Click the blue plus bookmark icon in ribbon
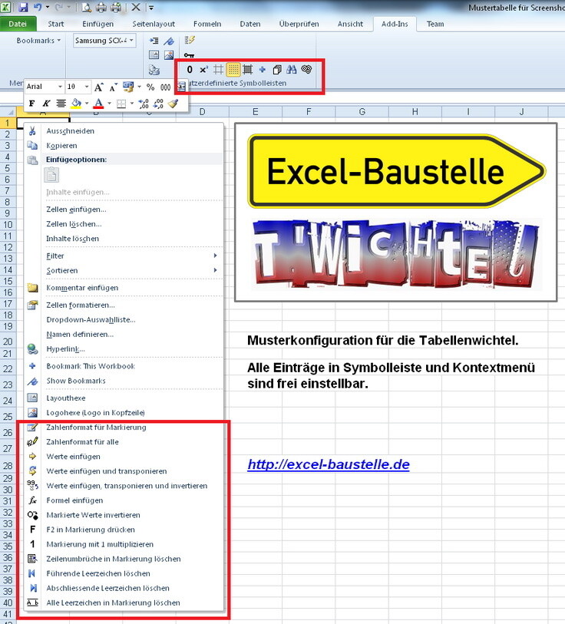 (262, 70)
